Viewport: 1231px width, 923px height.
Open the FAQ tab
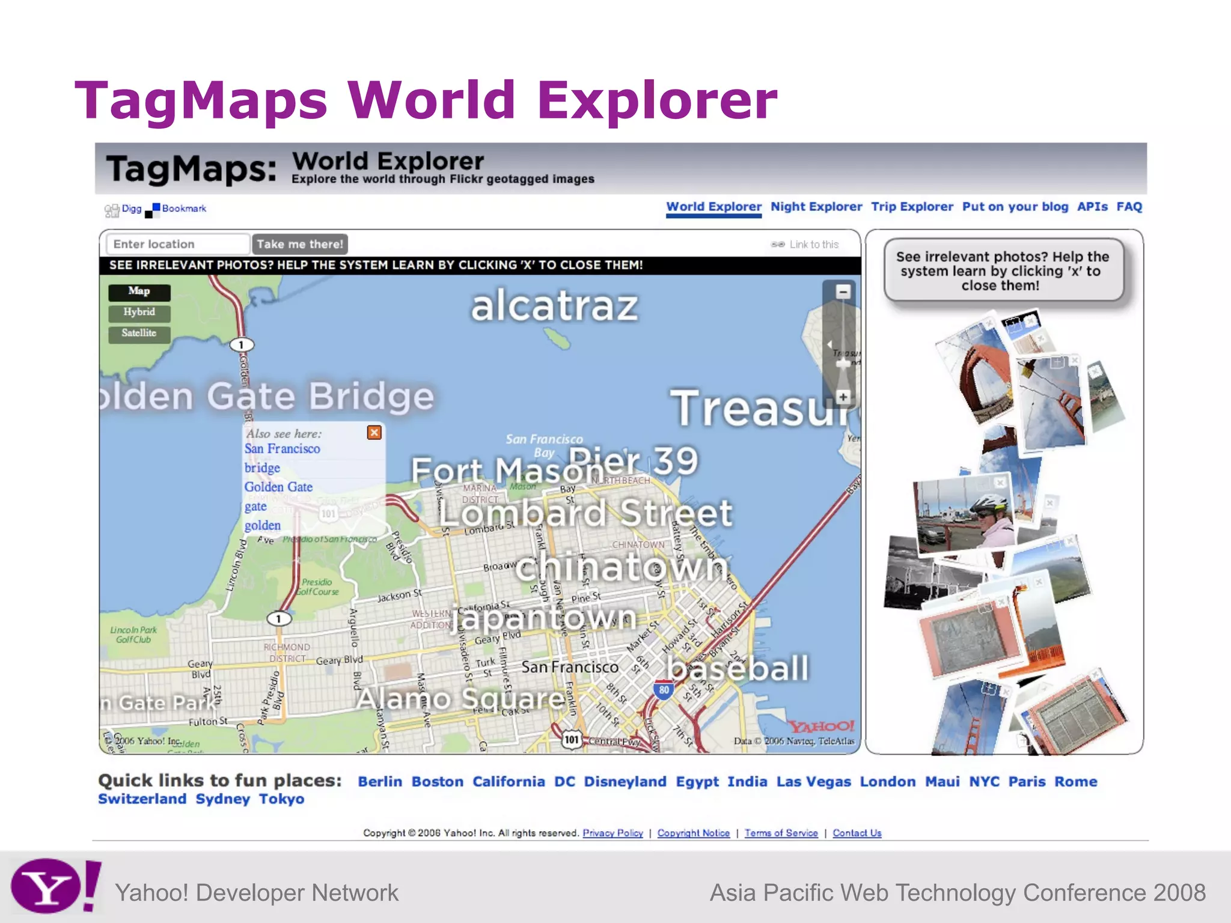(x=1129, y=207)
